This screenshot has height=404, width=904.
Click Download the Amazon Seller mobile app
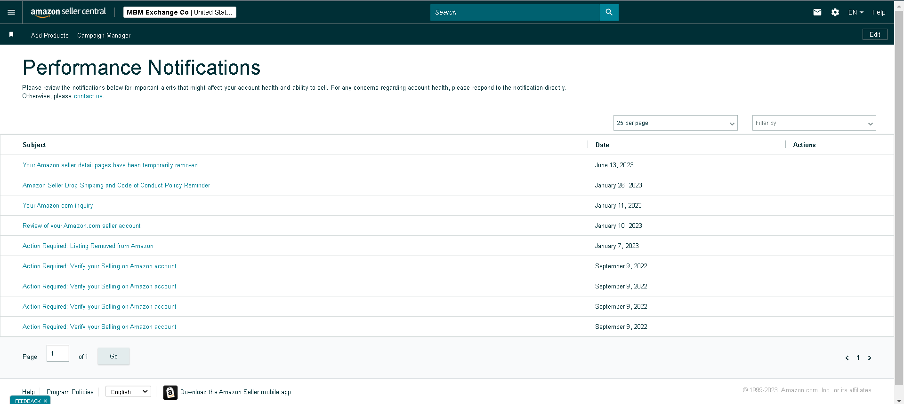tap(235, 392)
